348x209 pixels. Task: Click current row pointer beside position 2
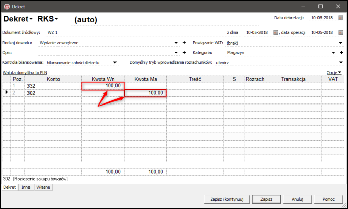coord(7,92)
